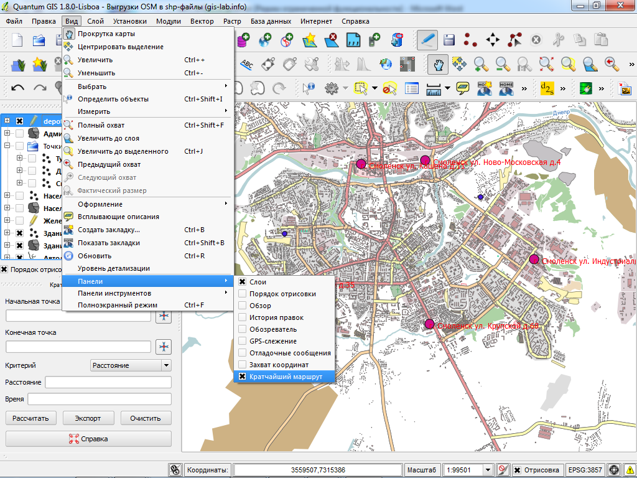Open the attribute table toolbar icon
Screen dimensions: 637x478
(412, 88)
